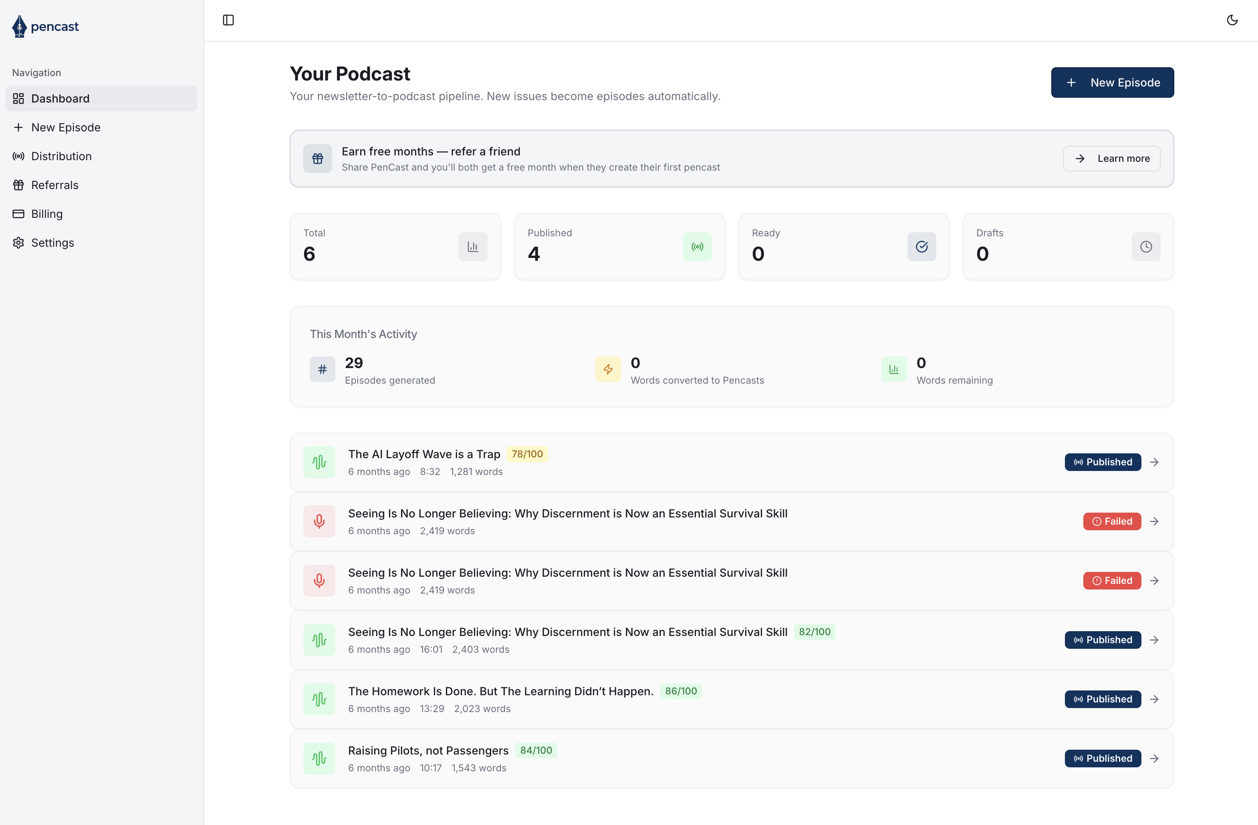Screen dimensions: 1258x825
Task: Click the Total count of 6
Action: [x=309, y=254]
